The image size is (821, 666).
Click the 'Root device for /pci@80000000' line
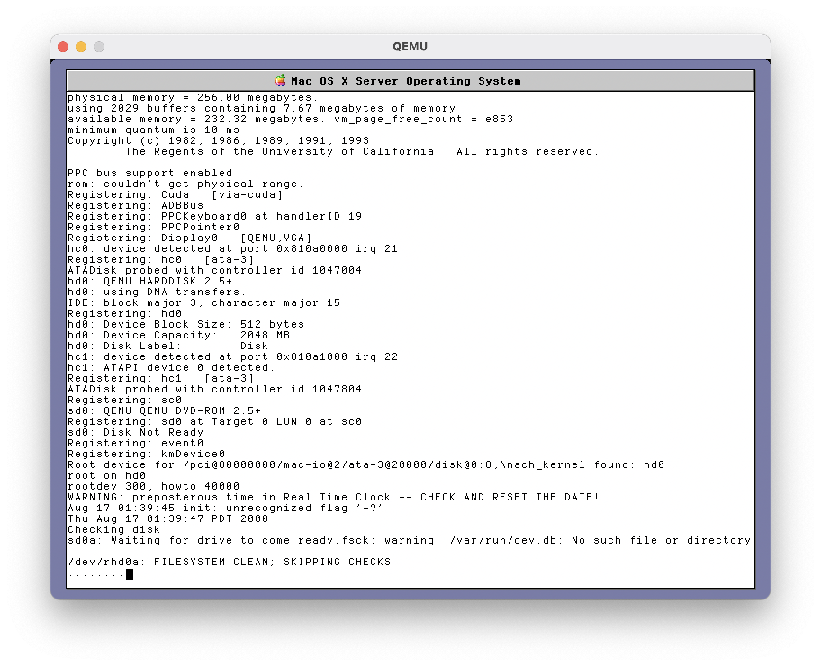point(366,465)
